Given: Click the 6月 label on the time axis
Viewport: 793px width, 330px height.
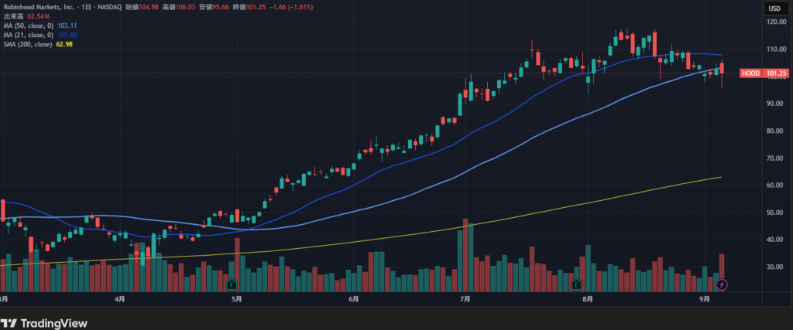Looking at the screenshot, I should [x=353, y=299].
